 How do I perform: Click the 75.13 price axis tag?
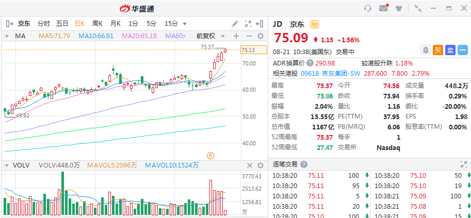coord(254,50)
